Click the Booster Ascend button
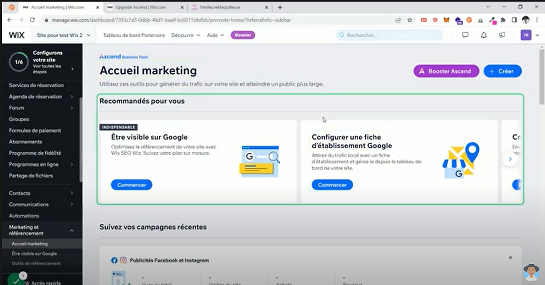 pos(446,71)
